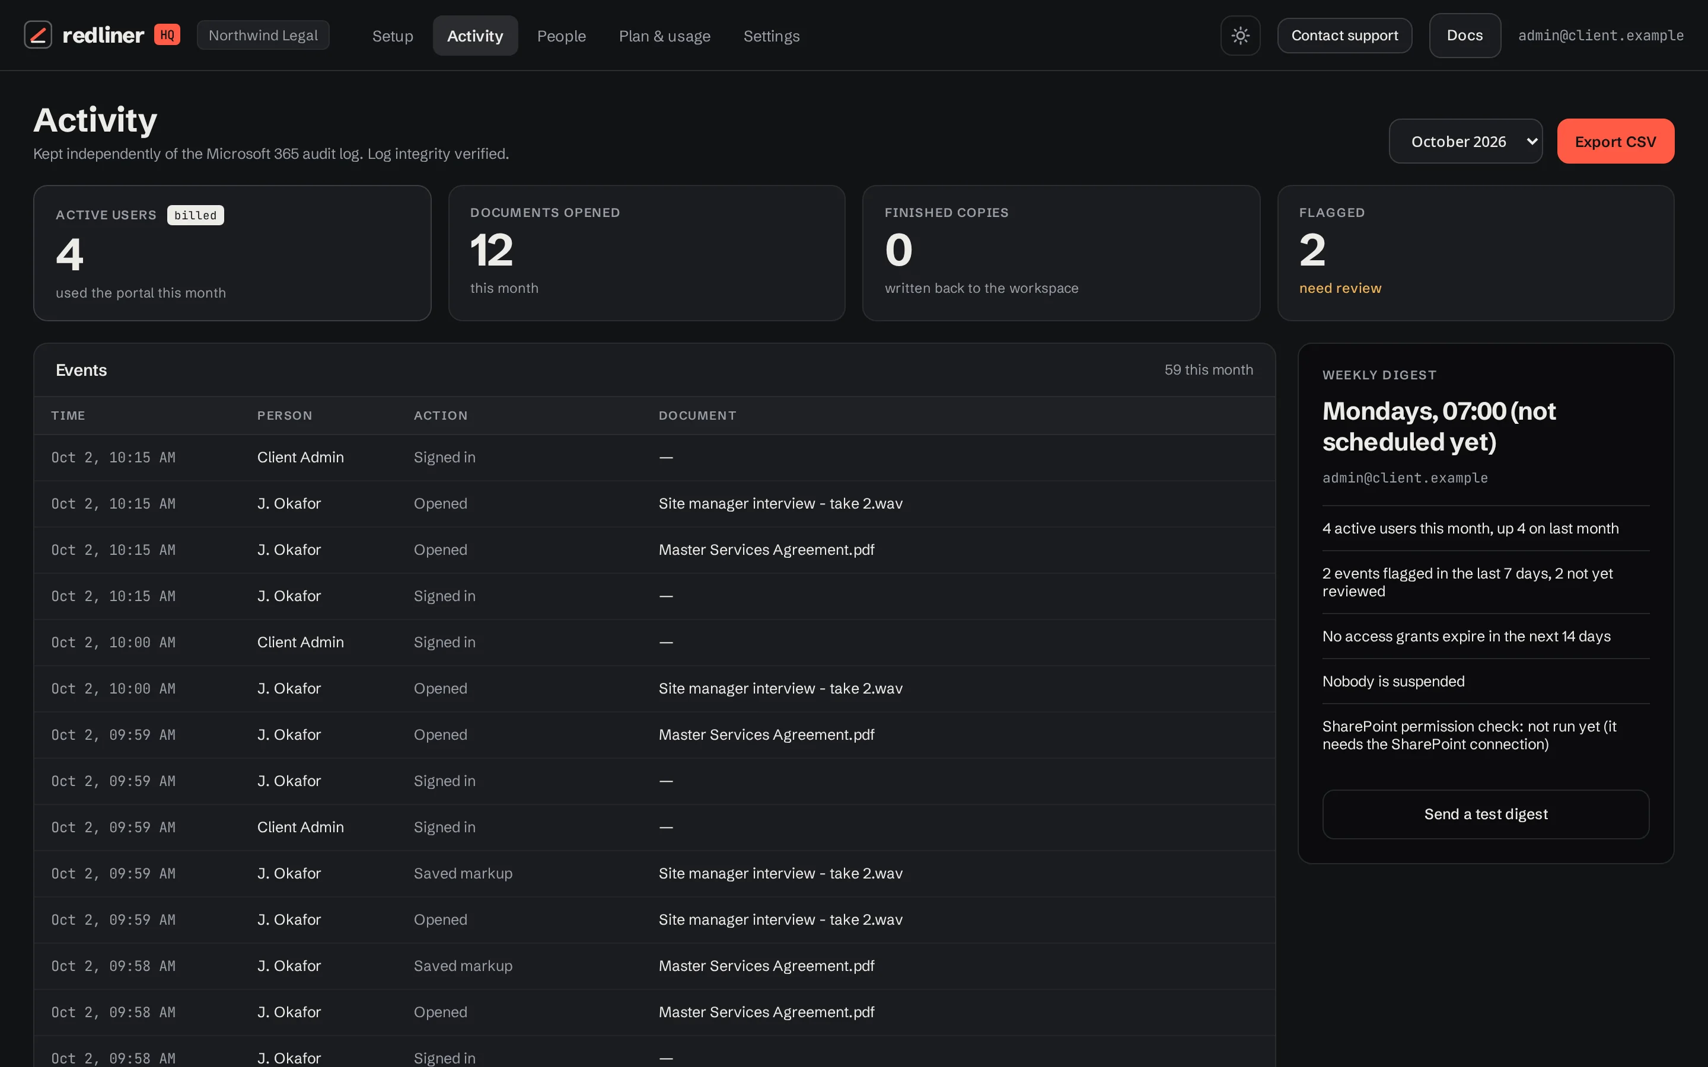This screenshot has height=1067, width=1708.
Task: Click the 'need review' flagged link
Action: tap(1340, 288)
